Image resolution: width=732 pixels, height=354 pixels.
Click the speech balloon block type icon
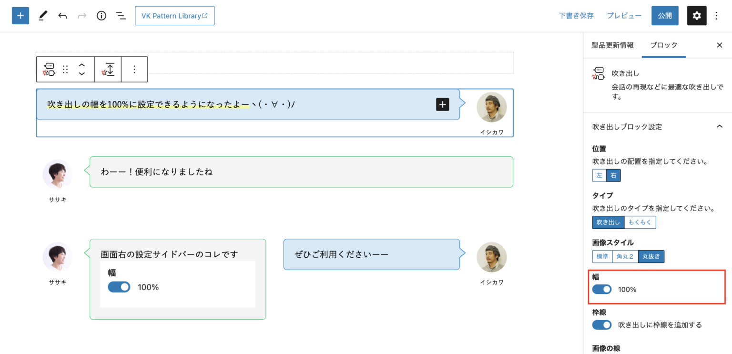pos(49,70)
